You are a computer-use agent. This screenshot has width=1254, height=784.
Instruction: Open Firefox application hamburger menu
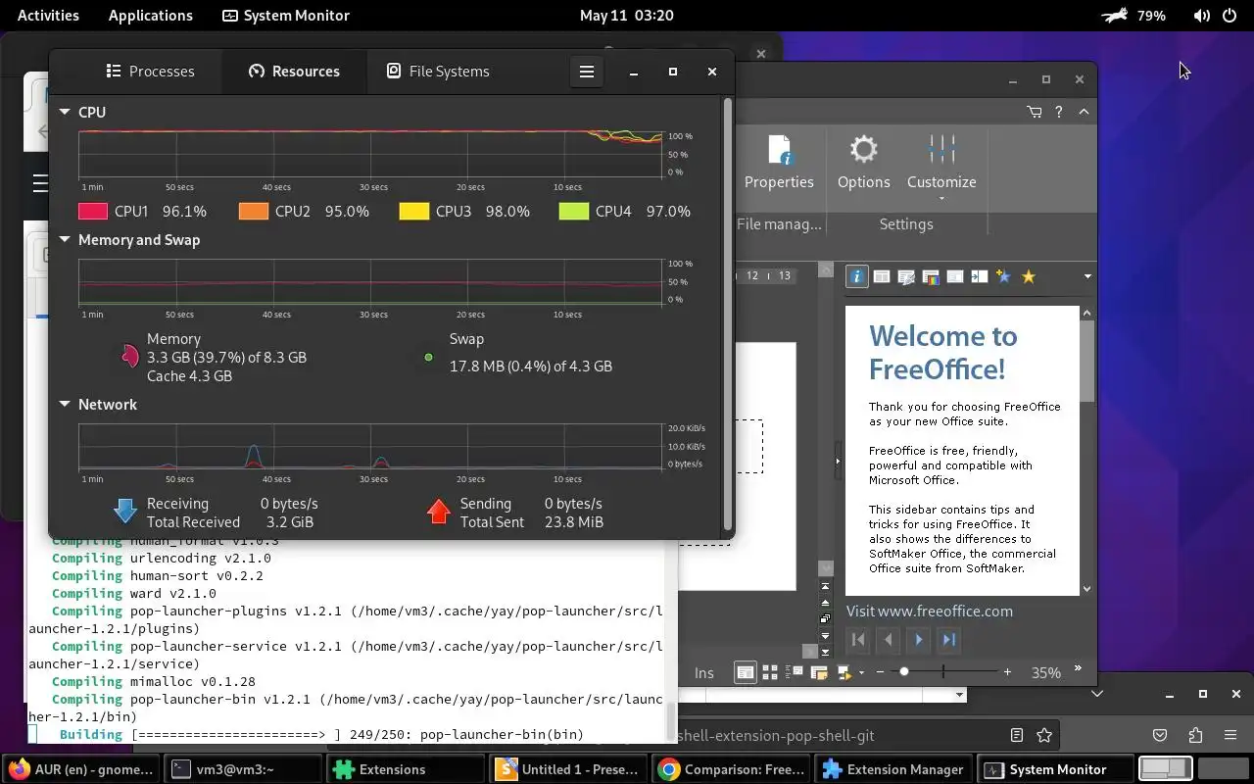point(1230,735)
